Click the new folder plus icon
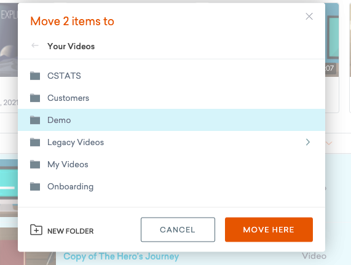 36,230
